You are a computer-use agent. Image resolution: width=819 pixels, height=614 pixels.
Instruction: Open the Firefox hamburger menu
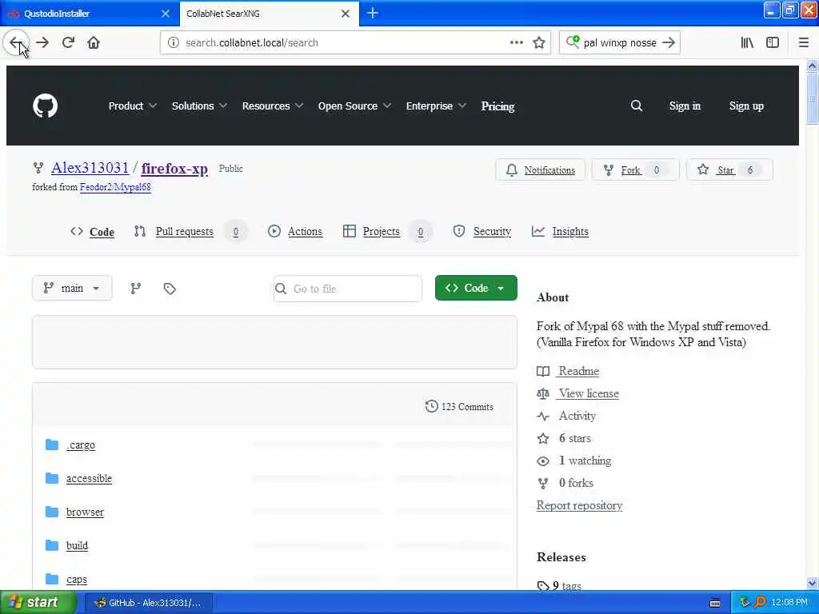[x=804, y=42]
